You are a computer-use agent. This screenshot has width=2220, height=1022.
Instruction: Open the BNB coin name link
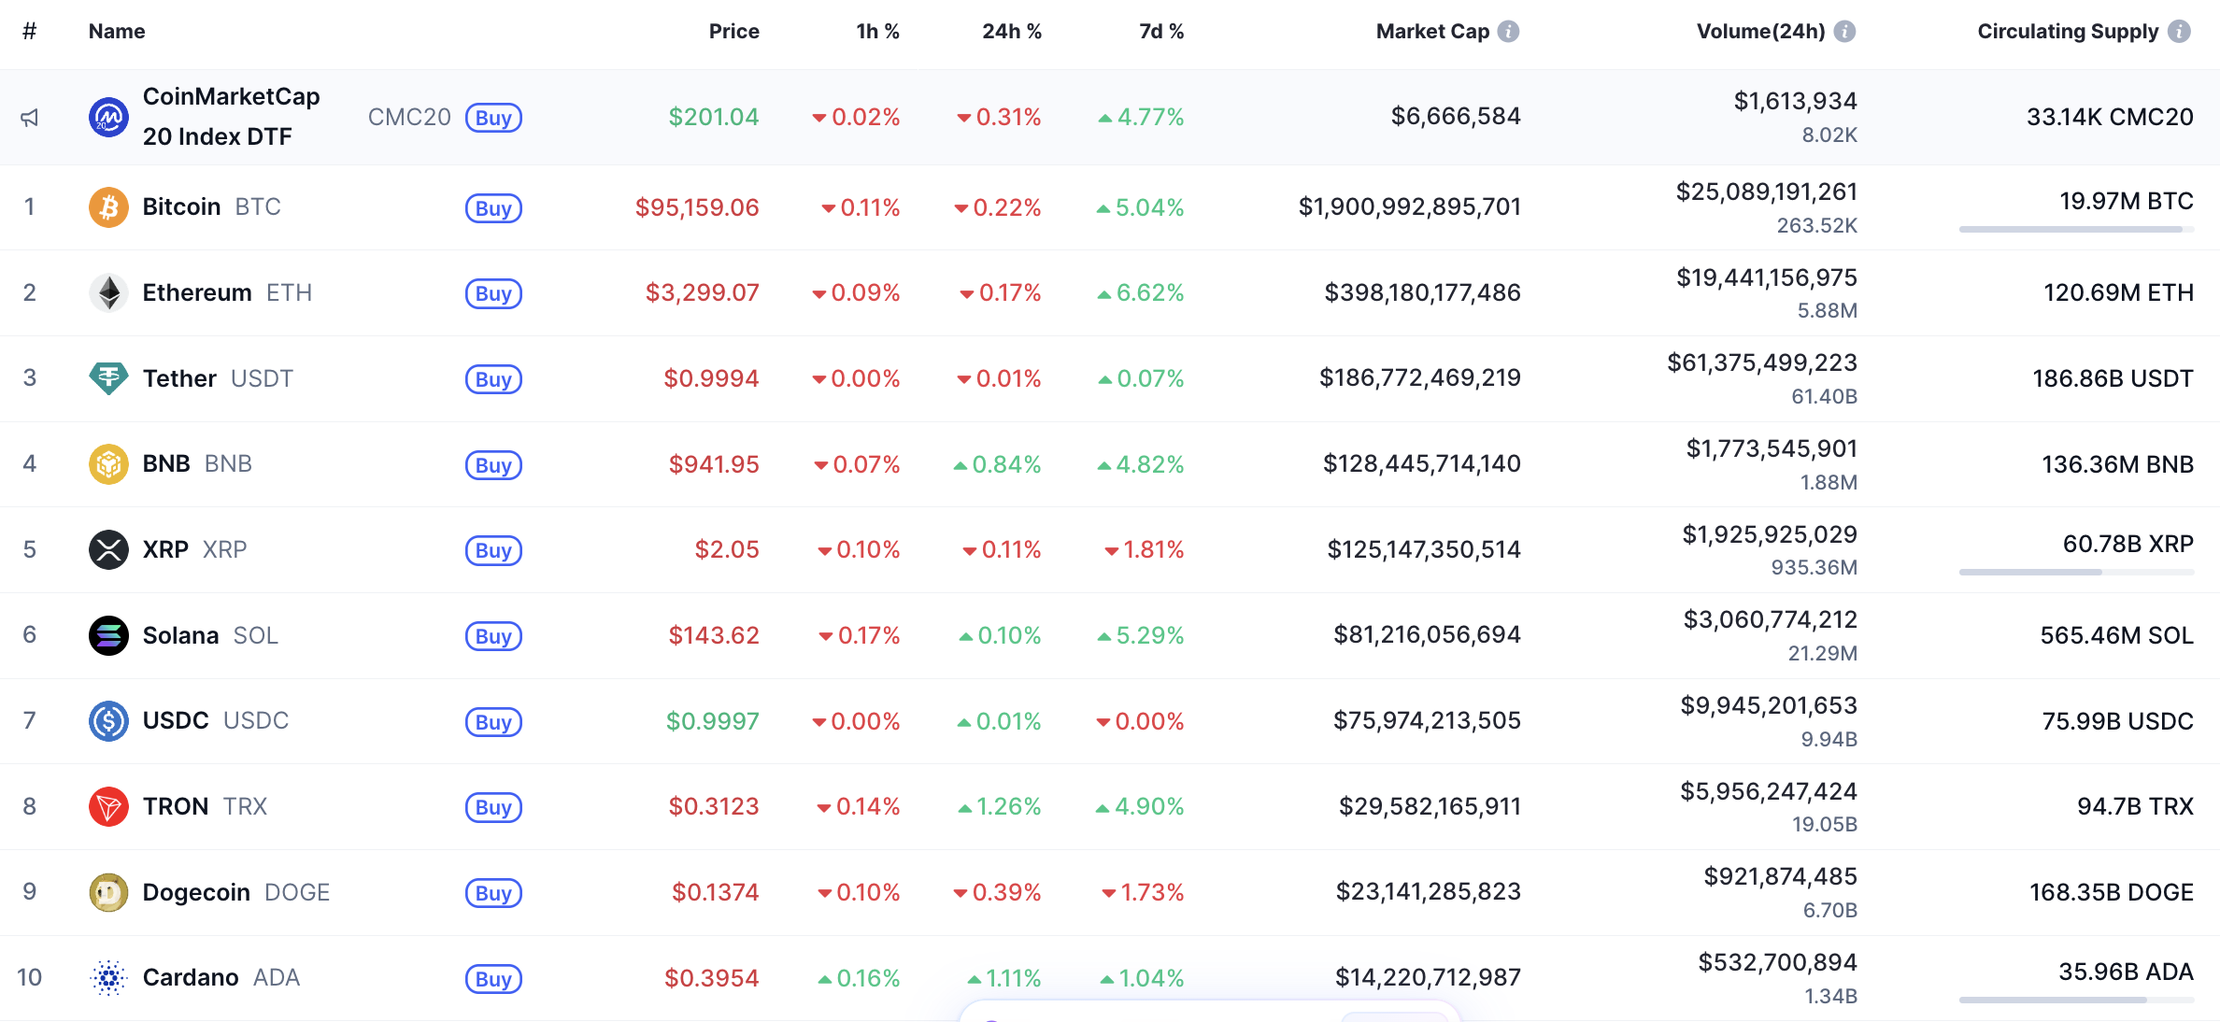click(166, 464)
